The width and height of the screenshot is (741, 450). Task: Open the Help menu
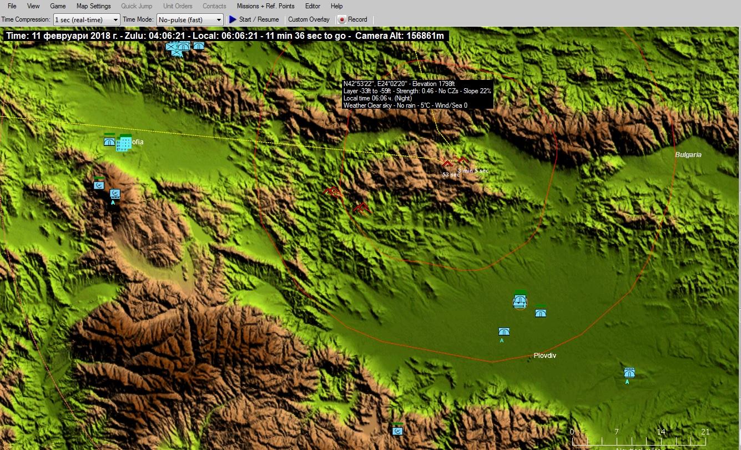pos(336,6)
